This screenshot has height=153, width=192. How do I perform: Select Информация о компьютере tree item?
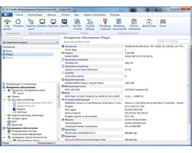[21, 84]
